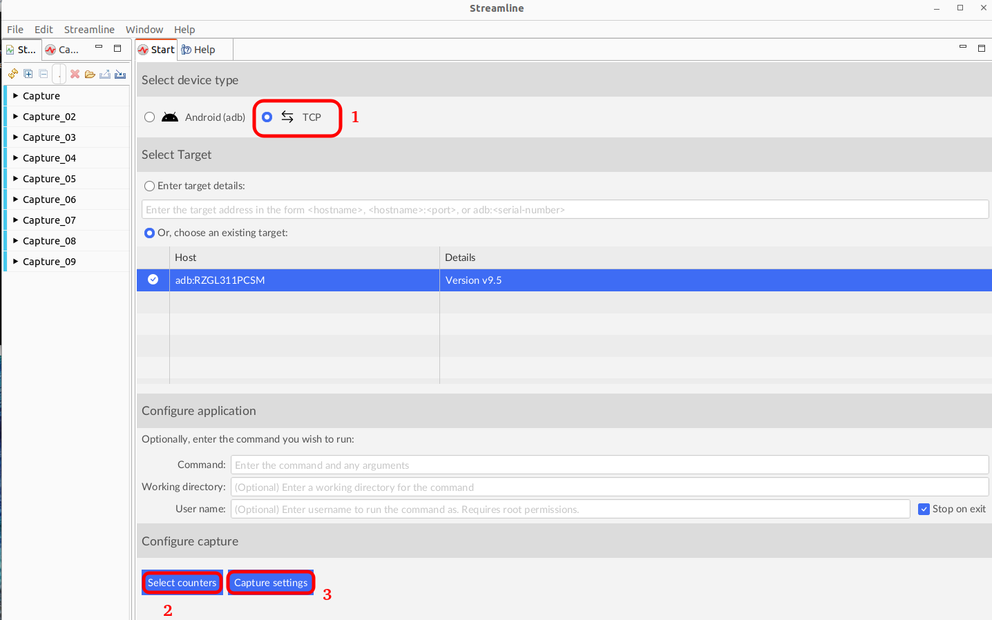Viewport: 992px width, 620px height.
Task: Maximize the left captures panel
Action: pyautogui.click(x=117, y=48)
